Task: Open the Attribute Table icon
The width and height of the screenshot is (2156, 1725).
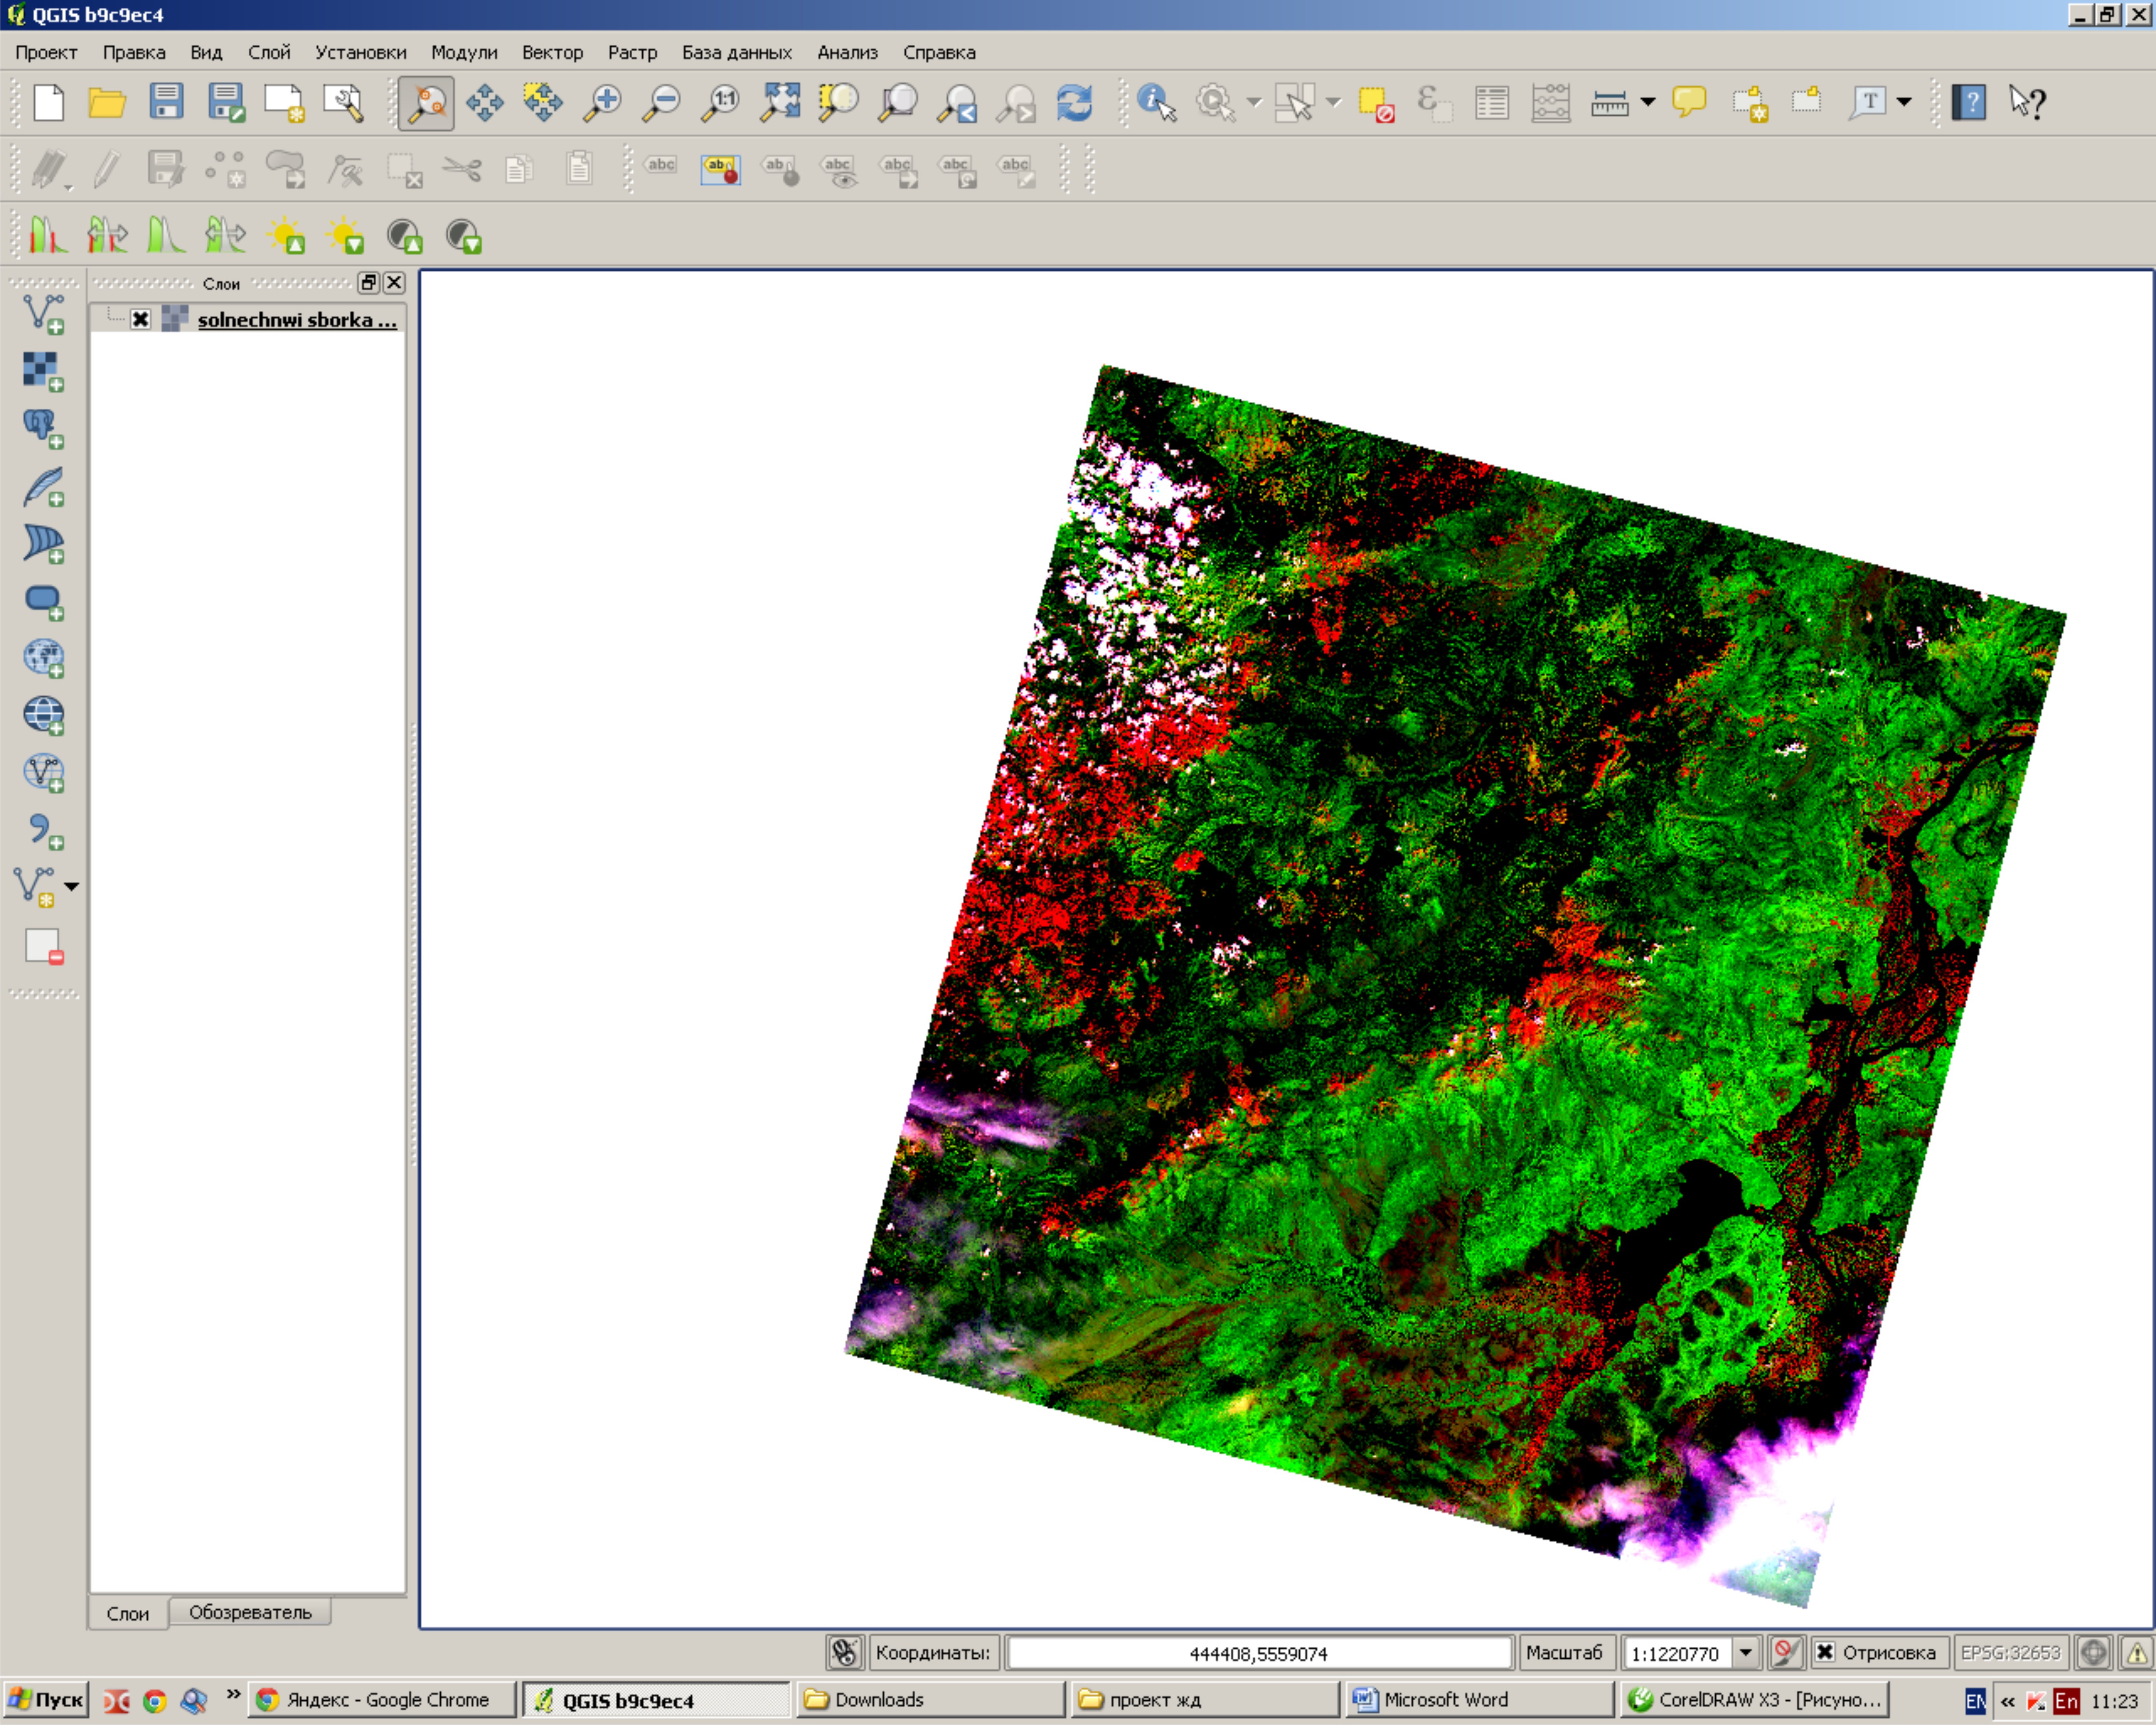Action: click(x=1491, y=102)
